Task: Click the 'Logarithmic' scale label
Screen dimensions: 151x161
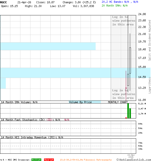Action: click(149, 85)
